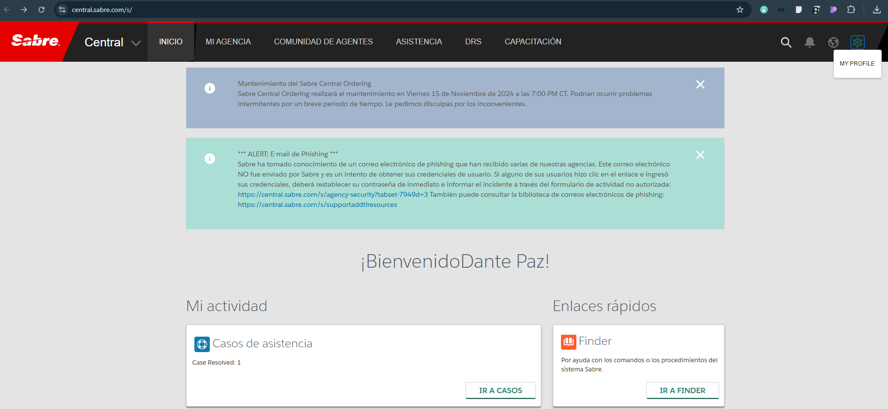Go to the CAPACITACIÓN tab
The width and height of the screenshot is (888, 409).
tap(533, 42)
